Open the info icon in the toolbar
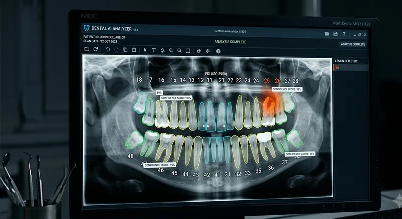Screen dimensions: 402x219 coord(218,51)
